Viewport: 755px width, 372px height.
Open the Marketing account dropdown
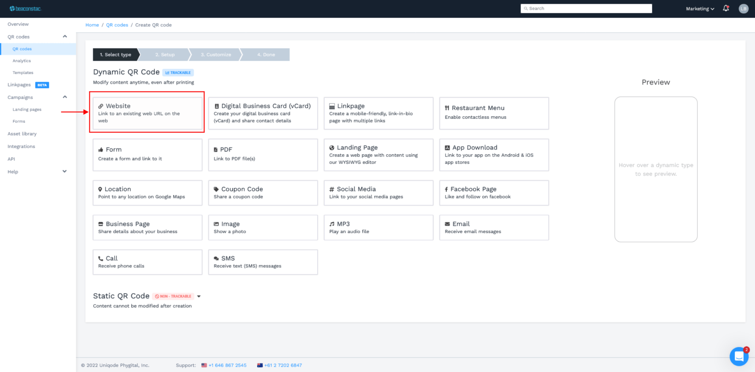pyautogui.click(x=700, y=8)
